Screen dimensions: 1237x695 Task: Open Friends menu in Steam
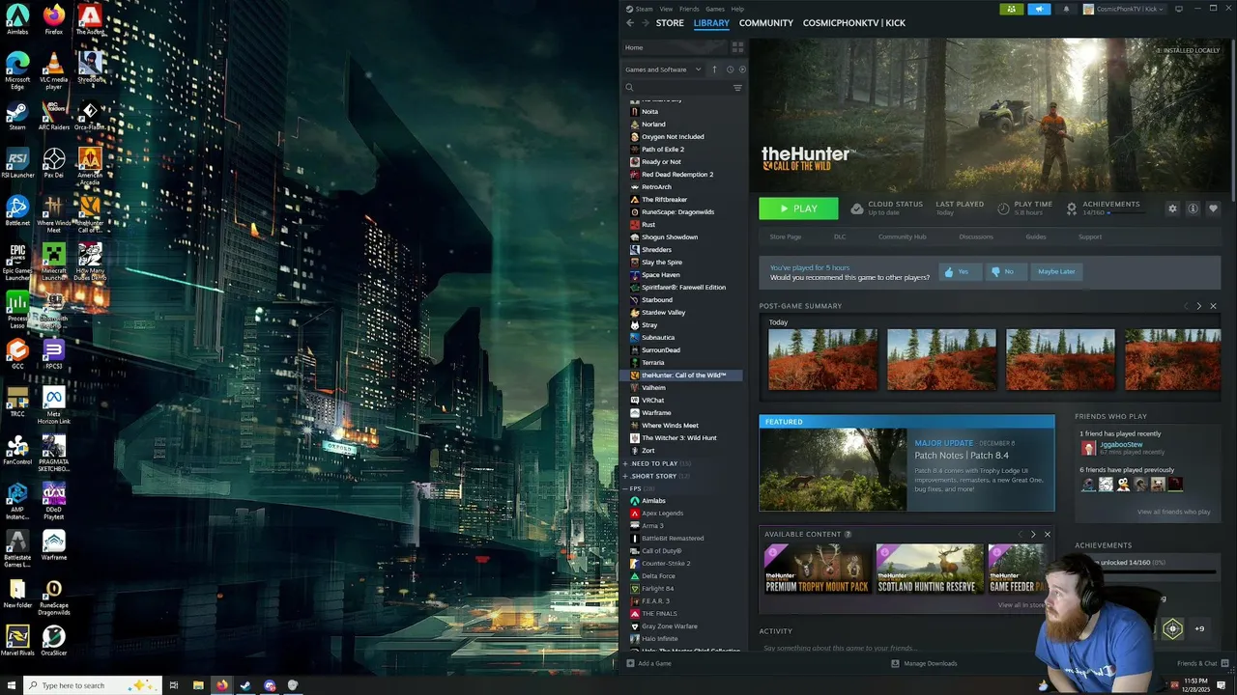pyautogui.click(x=689, y=9)
